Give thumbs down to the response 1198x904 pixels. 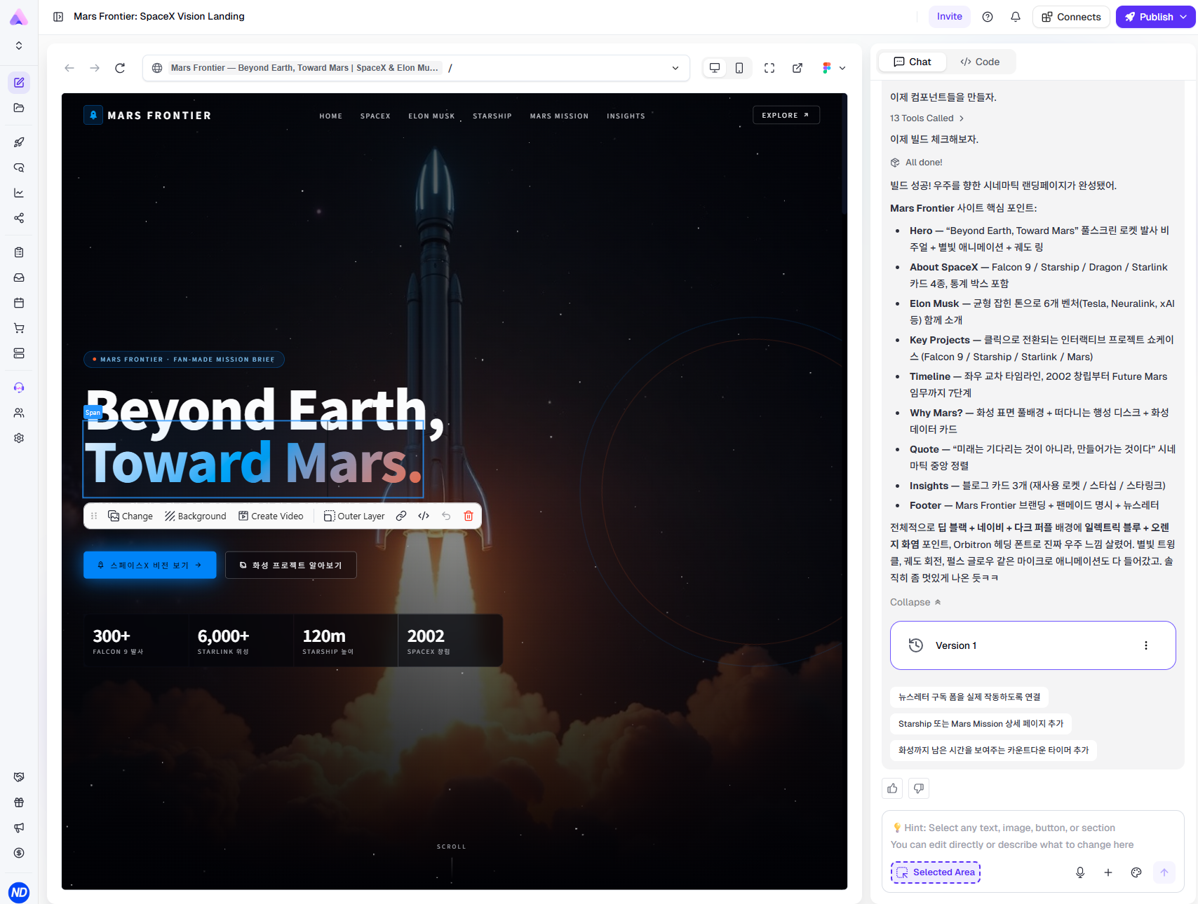click(x=919, y=788)
